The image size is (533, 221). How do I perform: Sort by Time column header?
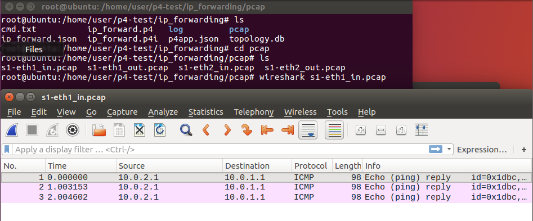point(81,166)
